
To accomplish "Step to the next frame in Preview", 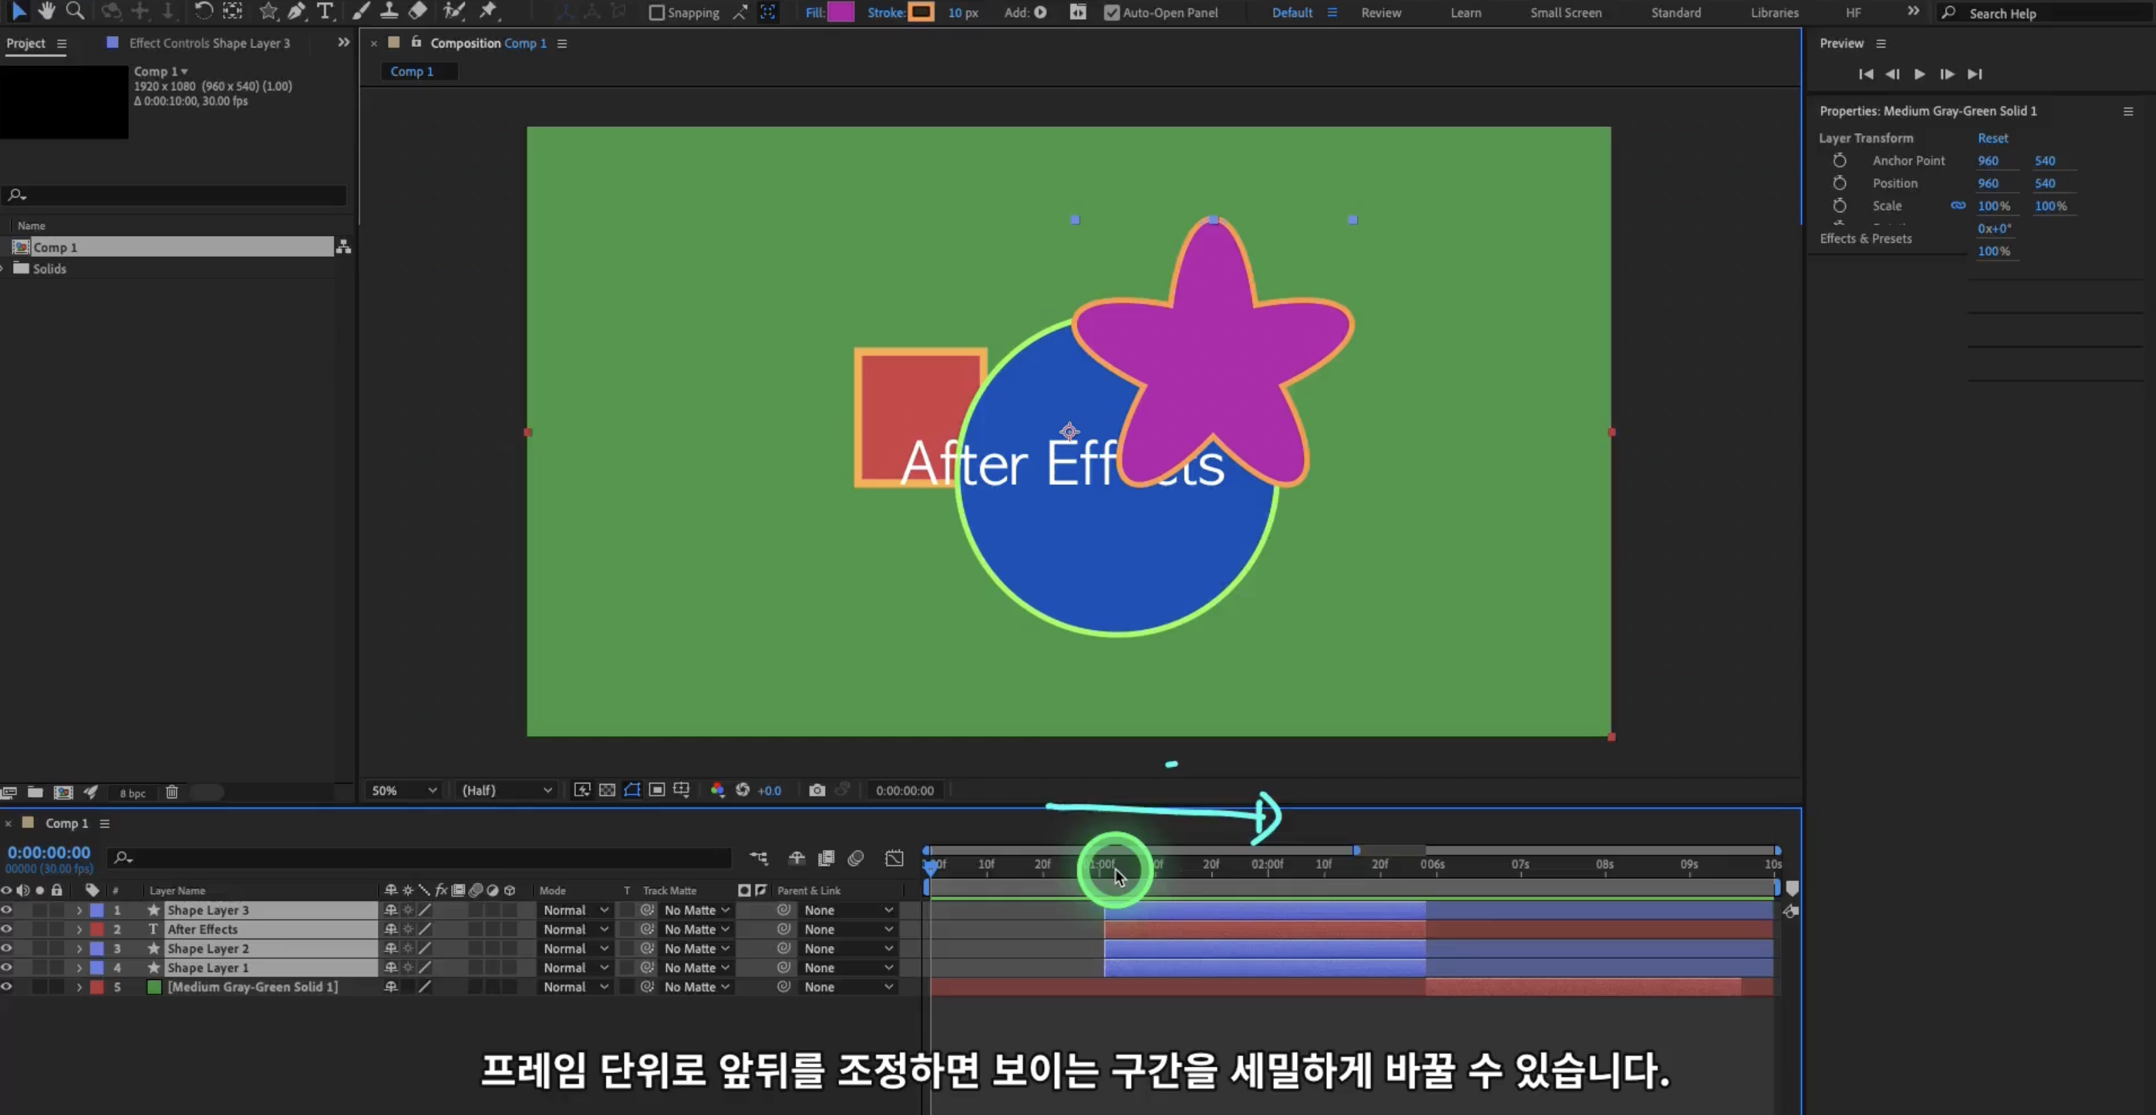I will pos(1947,75).
